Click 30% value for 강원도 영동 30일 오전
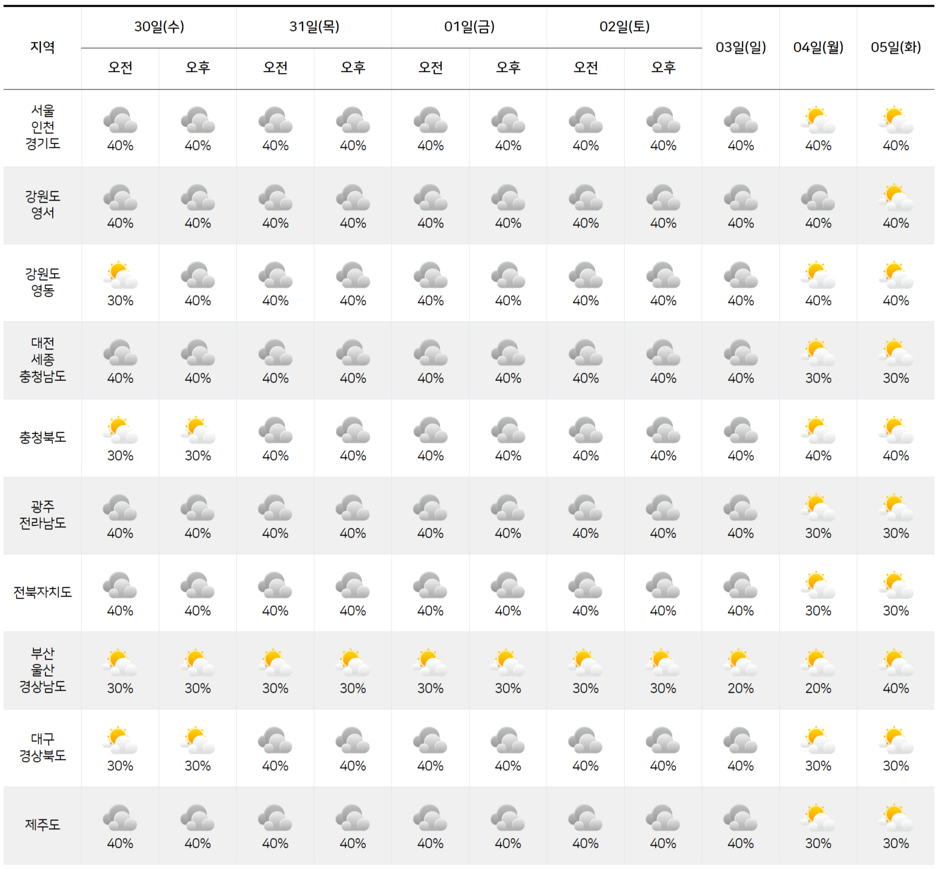 (x=120, y=301)
